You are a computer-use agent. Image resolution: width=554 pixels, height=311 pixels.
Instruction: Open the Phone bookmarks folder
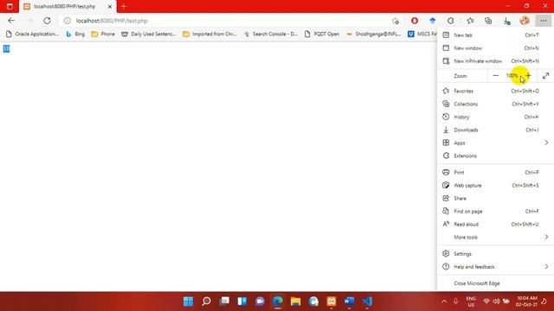pyautogui.click(x=103, y=34)
